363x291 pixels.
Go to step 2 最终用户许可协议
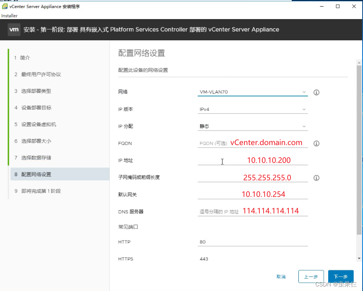(x=38, y=74)
